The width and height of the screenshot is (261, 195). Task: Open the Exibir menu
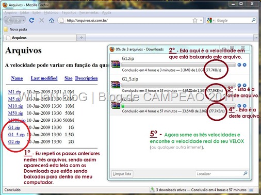37,12
